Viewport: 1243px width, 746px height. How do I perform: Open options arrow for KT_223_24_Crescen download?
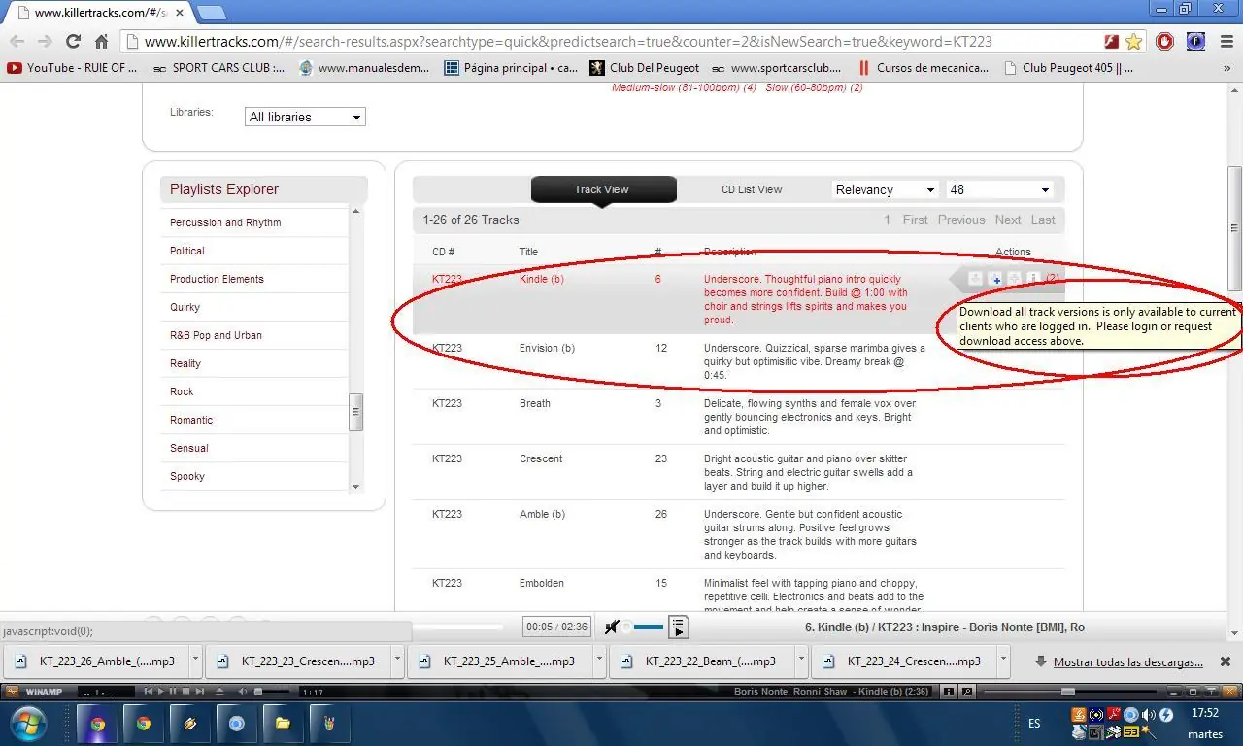1003,661
